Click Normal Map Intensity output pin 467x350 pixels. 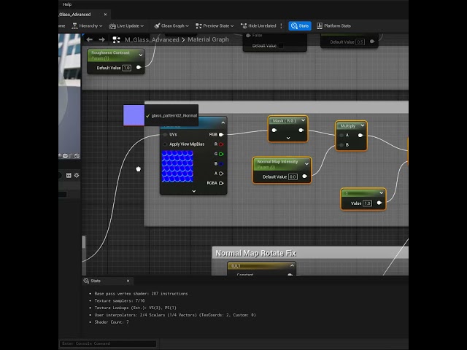[305, 176]
